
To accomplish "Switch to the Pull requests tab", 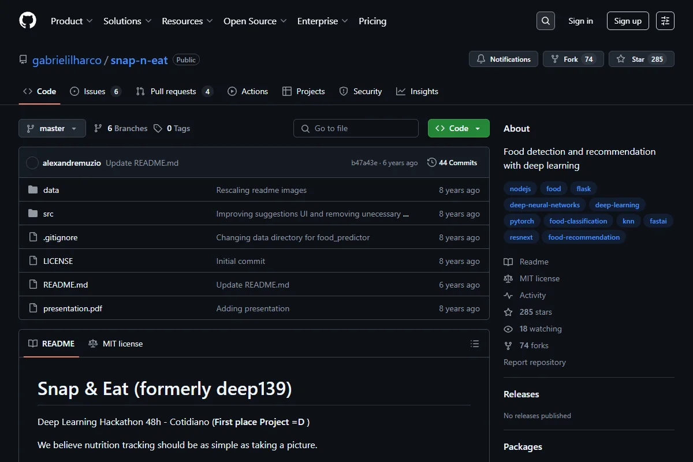I will coord(174,91).
